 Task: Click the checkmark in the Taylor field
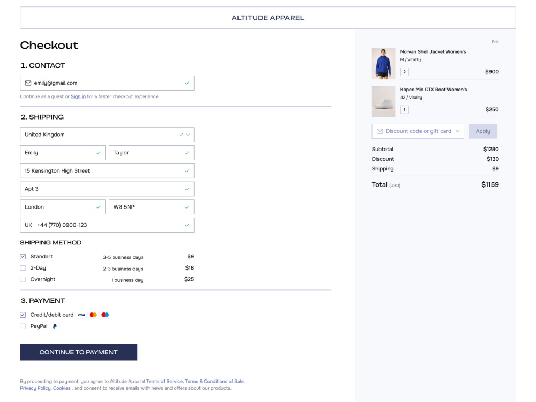pyautogui.click(x=187, y=153)
